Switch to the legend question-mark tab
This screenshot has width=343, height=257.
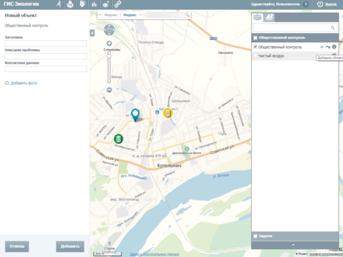point(269,18)
